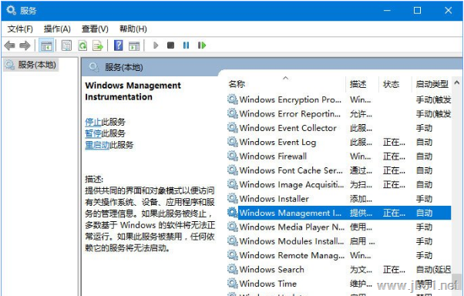Click the 暂停 link to pause this service

[93, 133]
